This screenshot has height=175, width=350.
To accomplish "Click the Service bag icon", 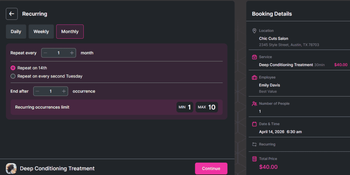I will coord(254,57).
